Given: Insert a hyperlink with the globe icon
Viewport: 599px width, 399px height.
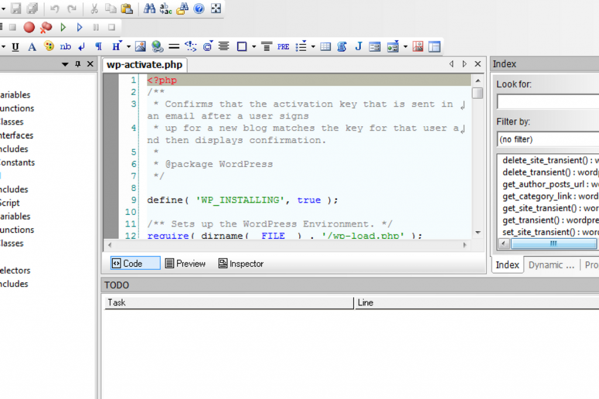Looking at the screenshot, I should (156, 46).
